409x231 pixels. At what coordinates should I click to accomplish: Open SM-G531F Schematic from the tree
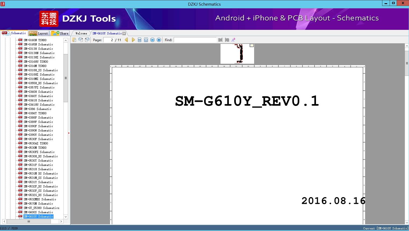pyautogui.click(x=38, y=165)
